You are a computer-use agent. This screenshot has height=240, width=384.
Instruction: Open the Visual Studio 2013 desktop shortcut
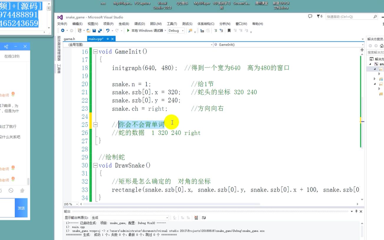pyautogui.click(x=162, y=5)
